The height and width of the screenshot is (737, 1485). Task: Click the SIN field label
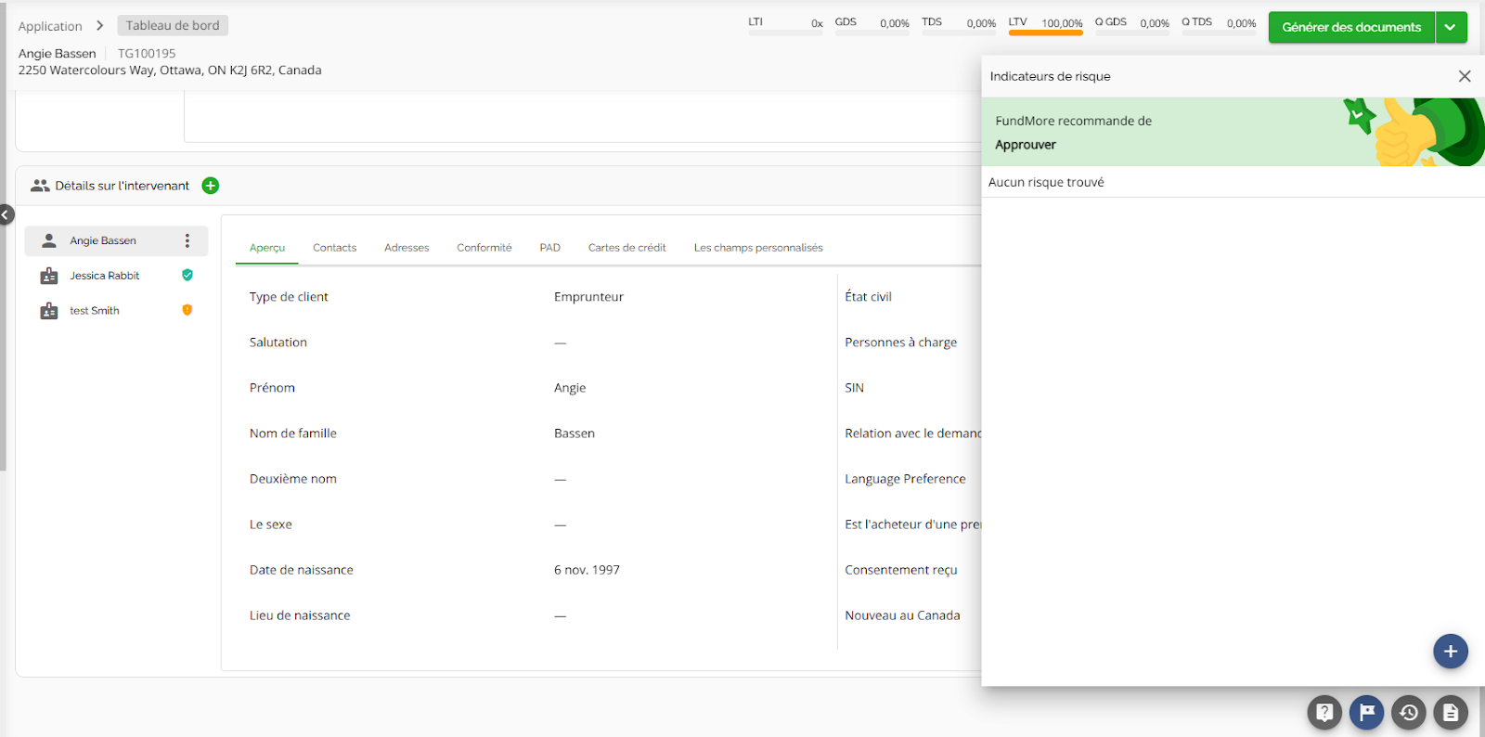854,388
